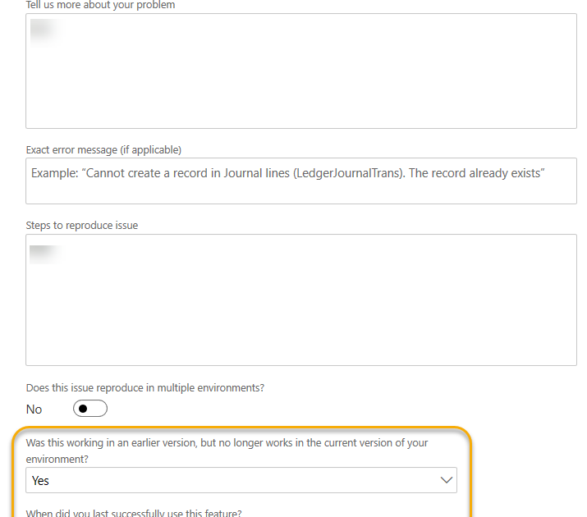Click 'Does this issue reproduce in multiple environments?' label
The image size is (587, 517).
[x=144, y=387]
